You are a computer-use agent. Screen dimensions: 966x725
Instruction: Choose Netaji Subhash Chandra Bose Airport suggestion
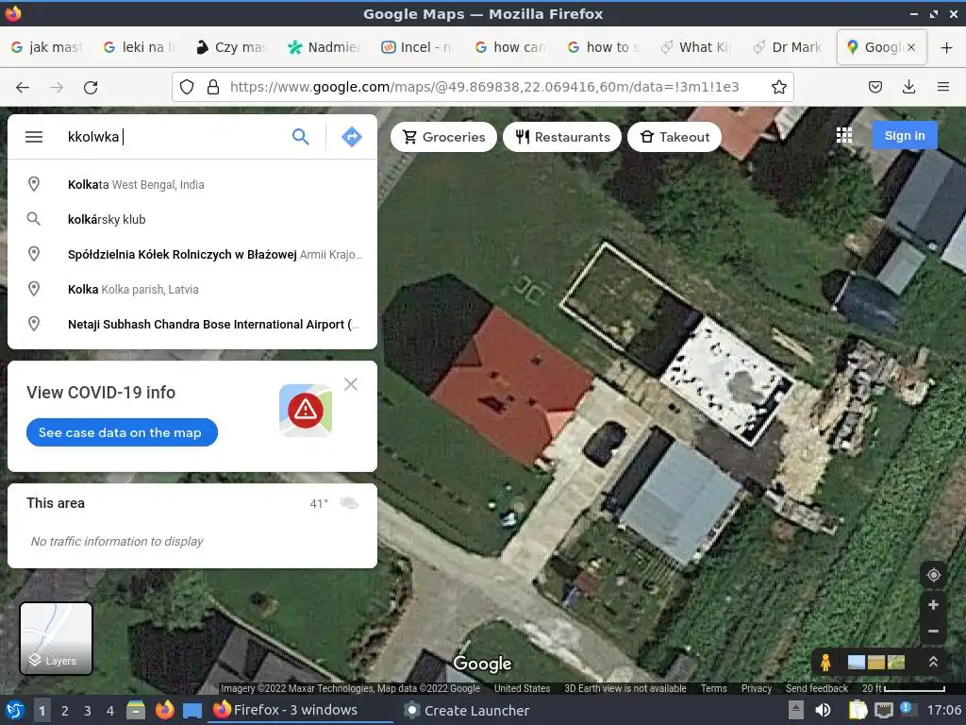click(192, 325)
